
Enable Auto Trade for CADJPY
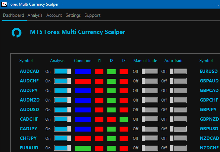click(x=178, y=129)
